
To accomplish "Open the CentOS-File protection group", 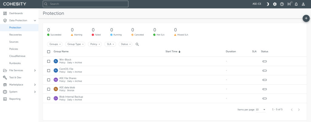I will tap(66, 69).
